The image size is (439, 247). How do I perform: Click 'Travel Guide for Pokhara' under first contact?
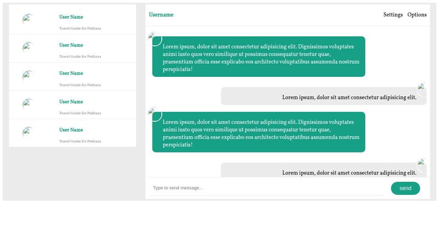click(x=80, y=29)
